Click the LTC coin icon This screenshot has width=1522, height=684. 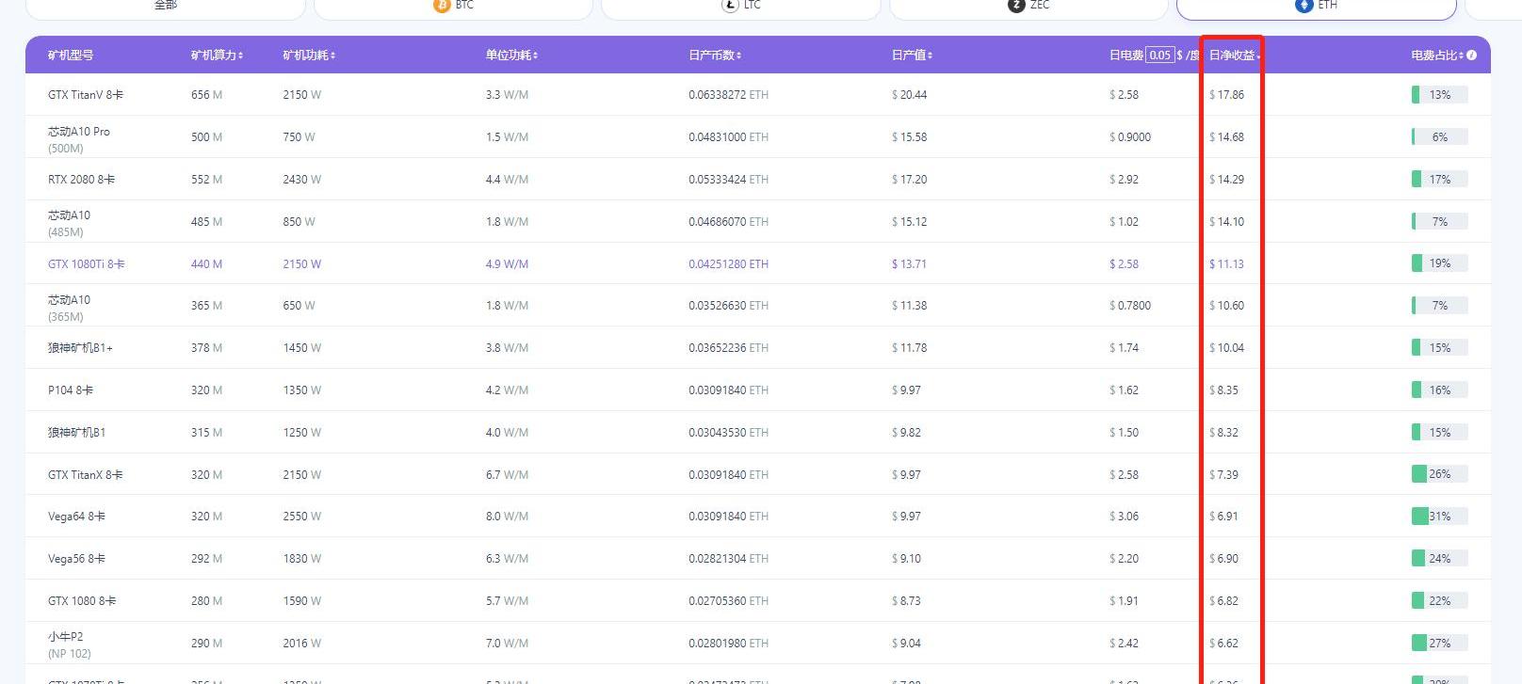(730, 6)
